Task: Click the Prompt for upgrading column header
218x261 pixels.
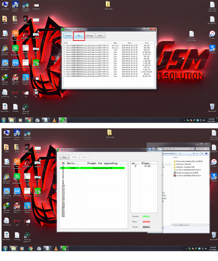Action: pos(102,163)
